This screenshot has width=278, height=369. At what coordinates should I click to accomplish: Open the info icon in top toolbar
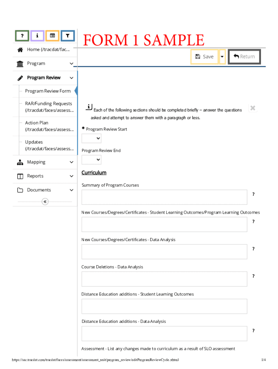[37, 36]
